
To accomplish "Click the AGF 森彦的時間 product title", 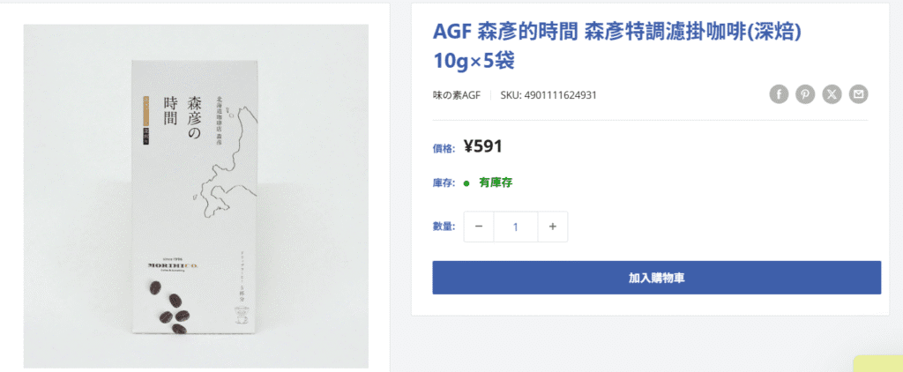I will (x=616, y=46).
